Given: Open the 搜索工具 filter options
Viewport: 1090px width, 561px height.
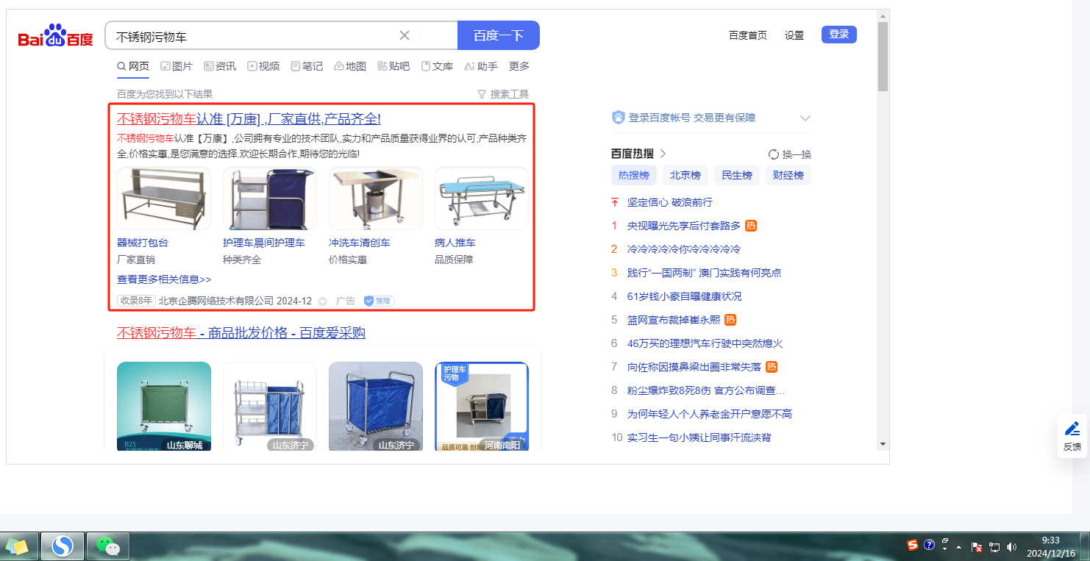Looking at the screenshot, I should [x=503, y=94].
